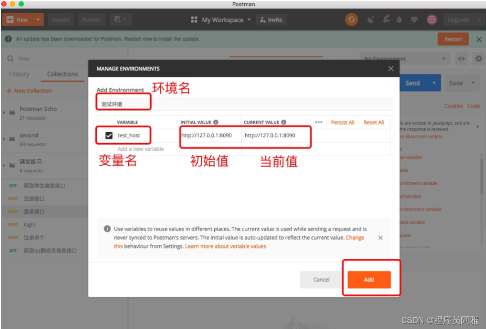Click the Change this settings link
The image size is (486, 329).
pyautogui.click(x=355, y=238)
